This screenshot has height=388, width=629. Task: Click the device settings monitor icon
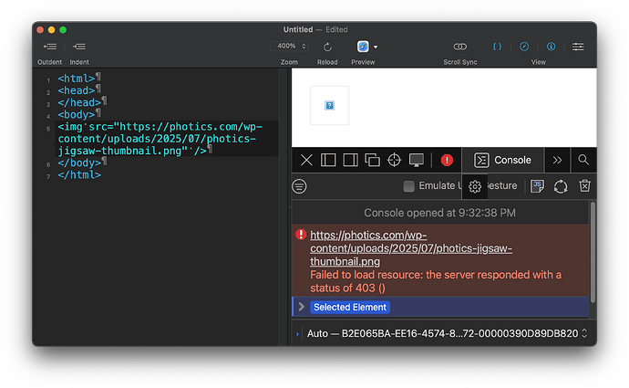[x=417, y=160]
